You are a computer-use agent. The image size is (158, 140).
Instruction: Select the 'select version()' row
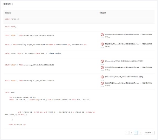tap(79, 20)
